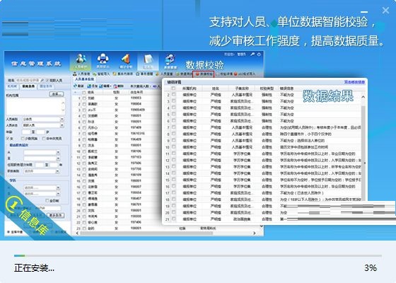Screen dimensions: 396x283
Task: Click the 姓名 column header in results panel
Action: (216, 88)
